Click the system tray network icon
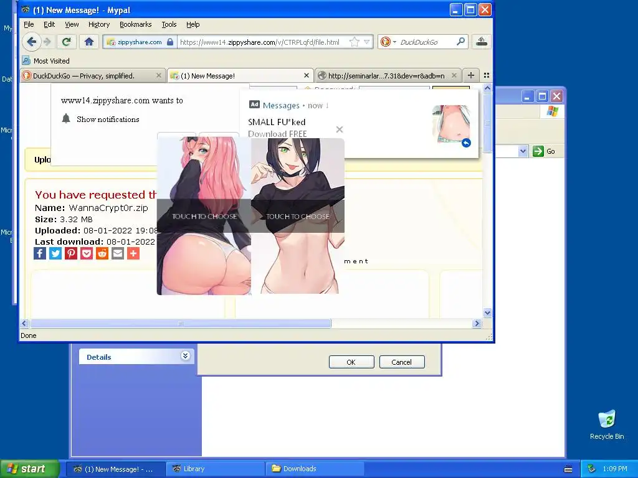 (592, 469)
